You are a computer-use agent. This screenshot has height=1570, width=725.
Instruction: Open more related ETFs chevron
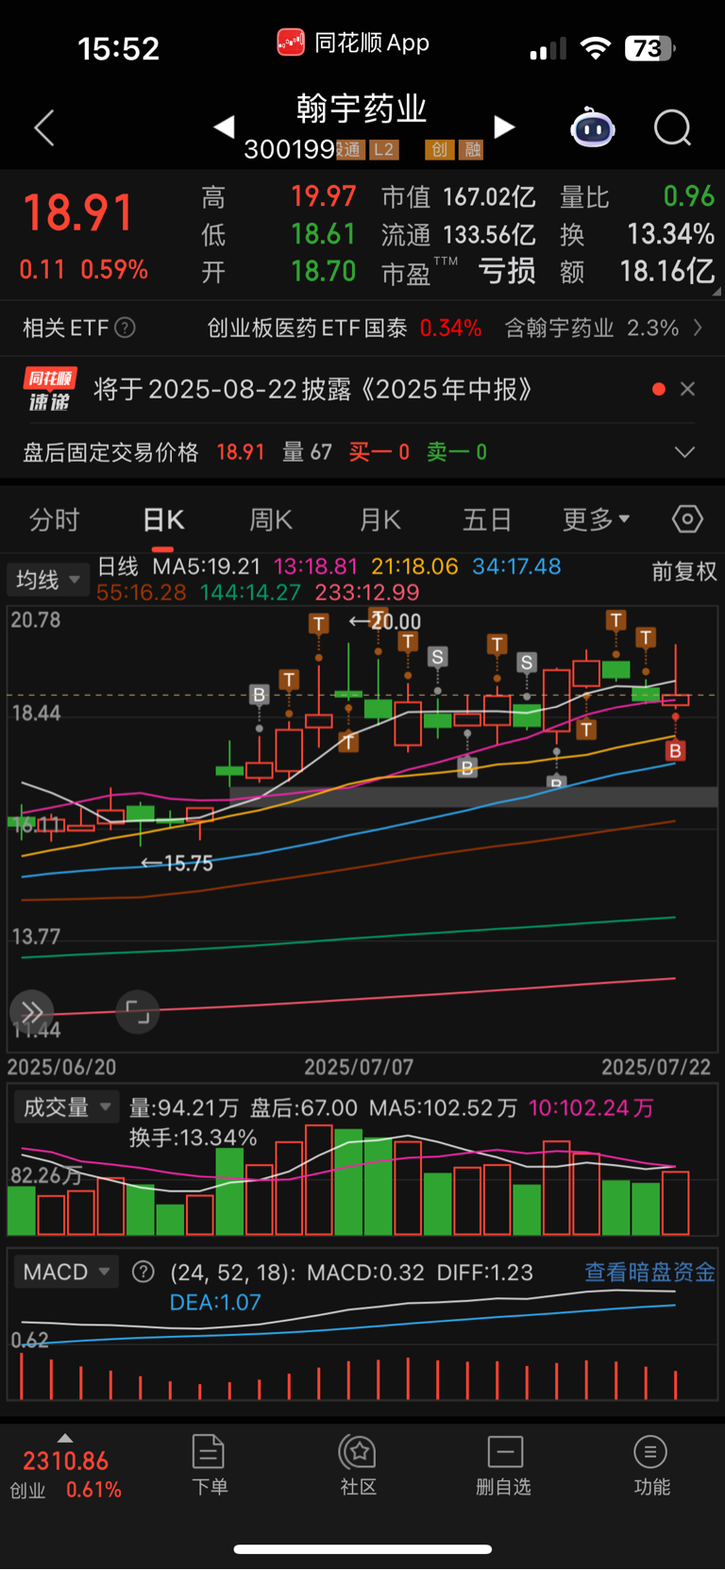(x=699, y=328)
